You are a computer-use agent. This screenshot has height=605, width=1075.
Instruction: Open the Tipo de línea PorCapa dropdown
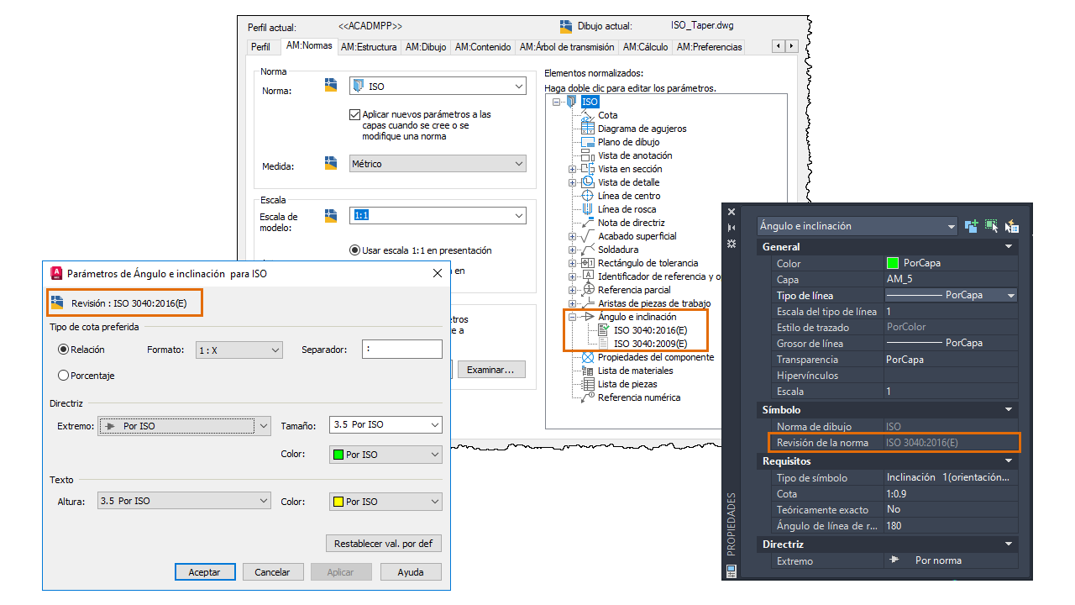click(951, 295)
